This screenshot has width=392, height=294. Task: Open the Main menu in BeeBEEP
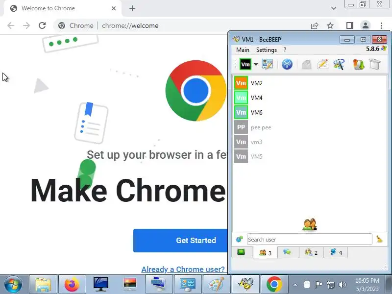pyautogui.click(x=243, y=50)
